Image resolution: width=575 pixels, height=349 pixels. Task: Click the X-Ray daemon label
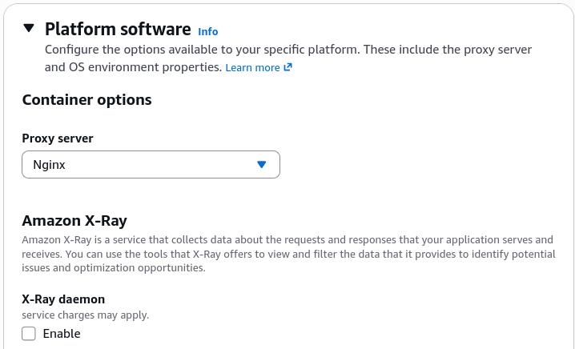point(63,299)
